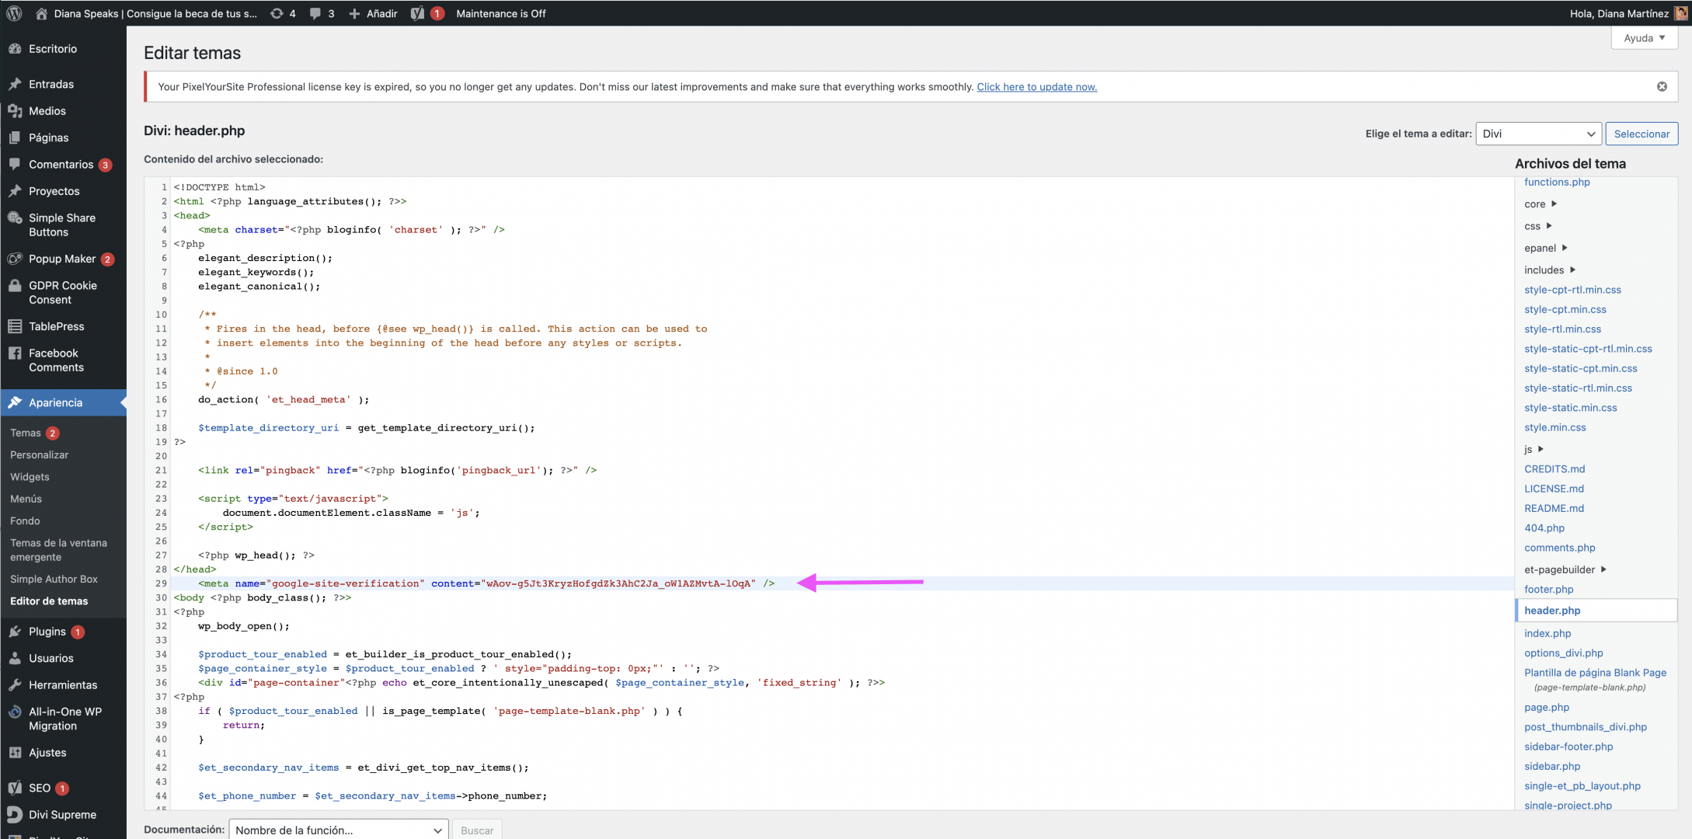1692x839 pixels.
Task: Open sidebar-footer.php file
Action: pos(1568,747)
